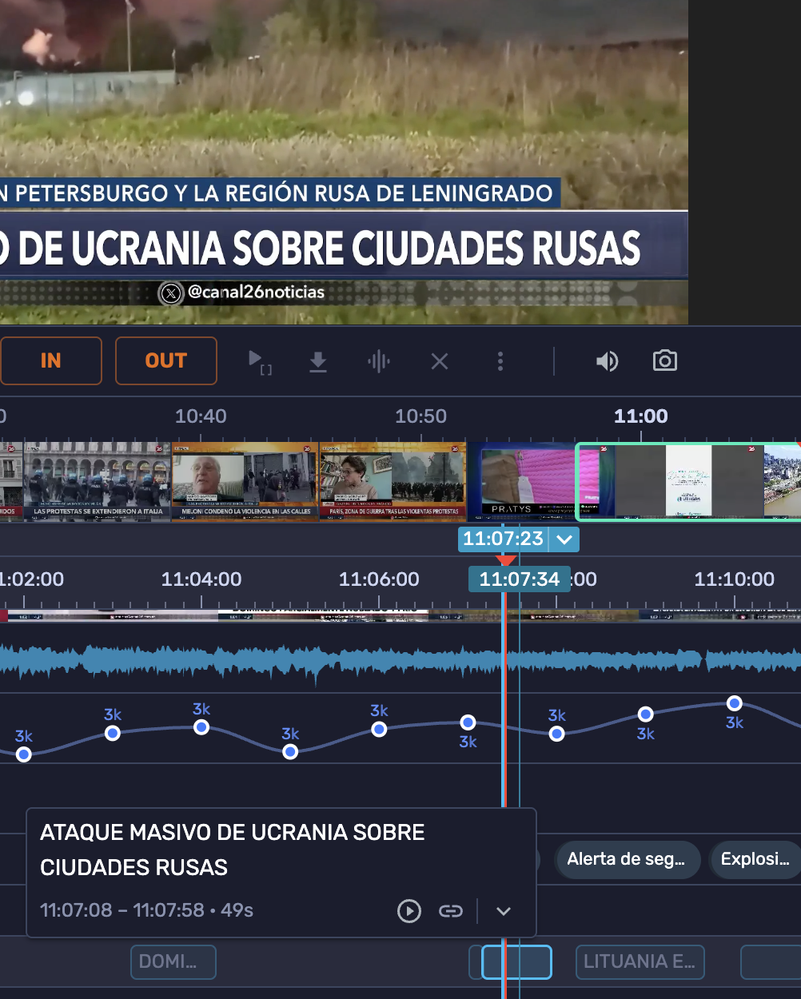801x999 pixels.
Task: Click the ATAQUE MASIVO DE UCRANIA title text
Action: point(233,850)
